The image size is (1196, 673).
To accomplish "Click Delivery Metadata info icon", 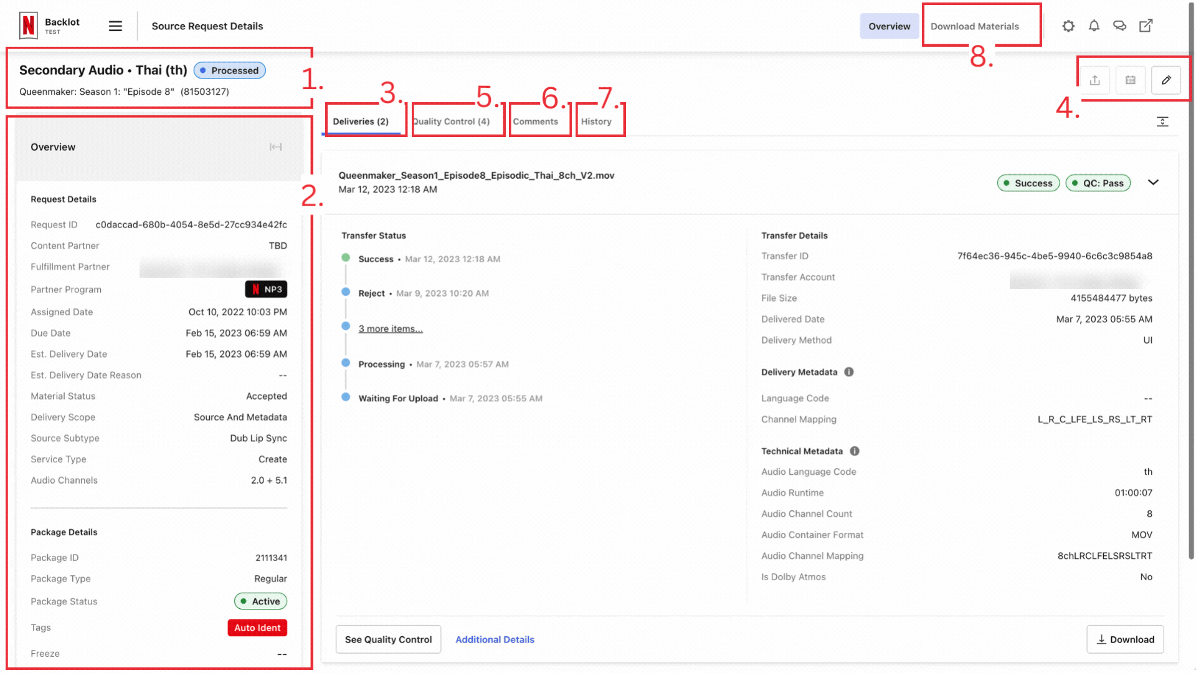I will tap(848, 372).
